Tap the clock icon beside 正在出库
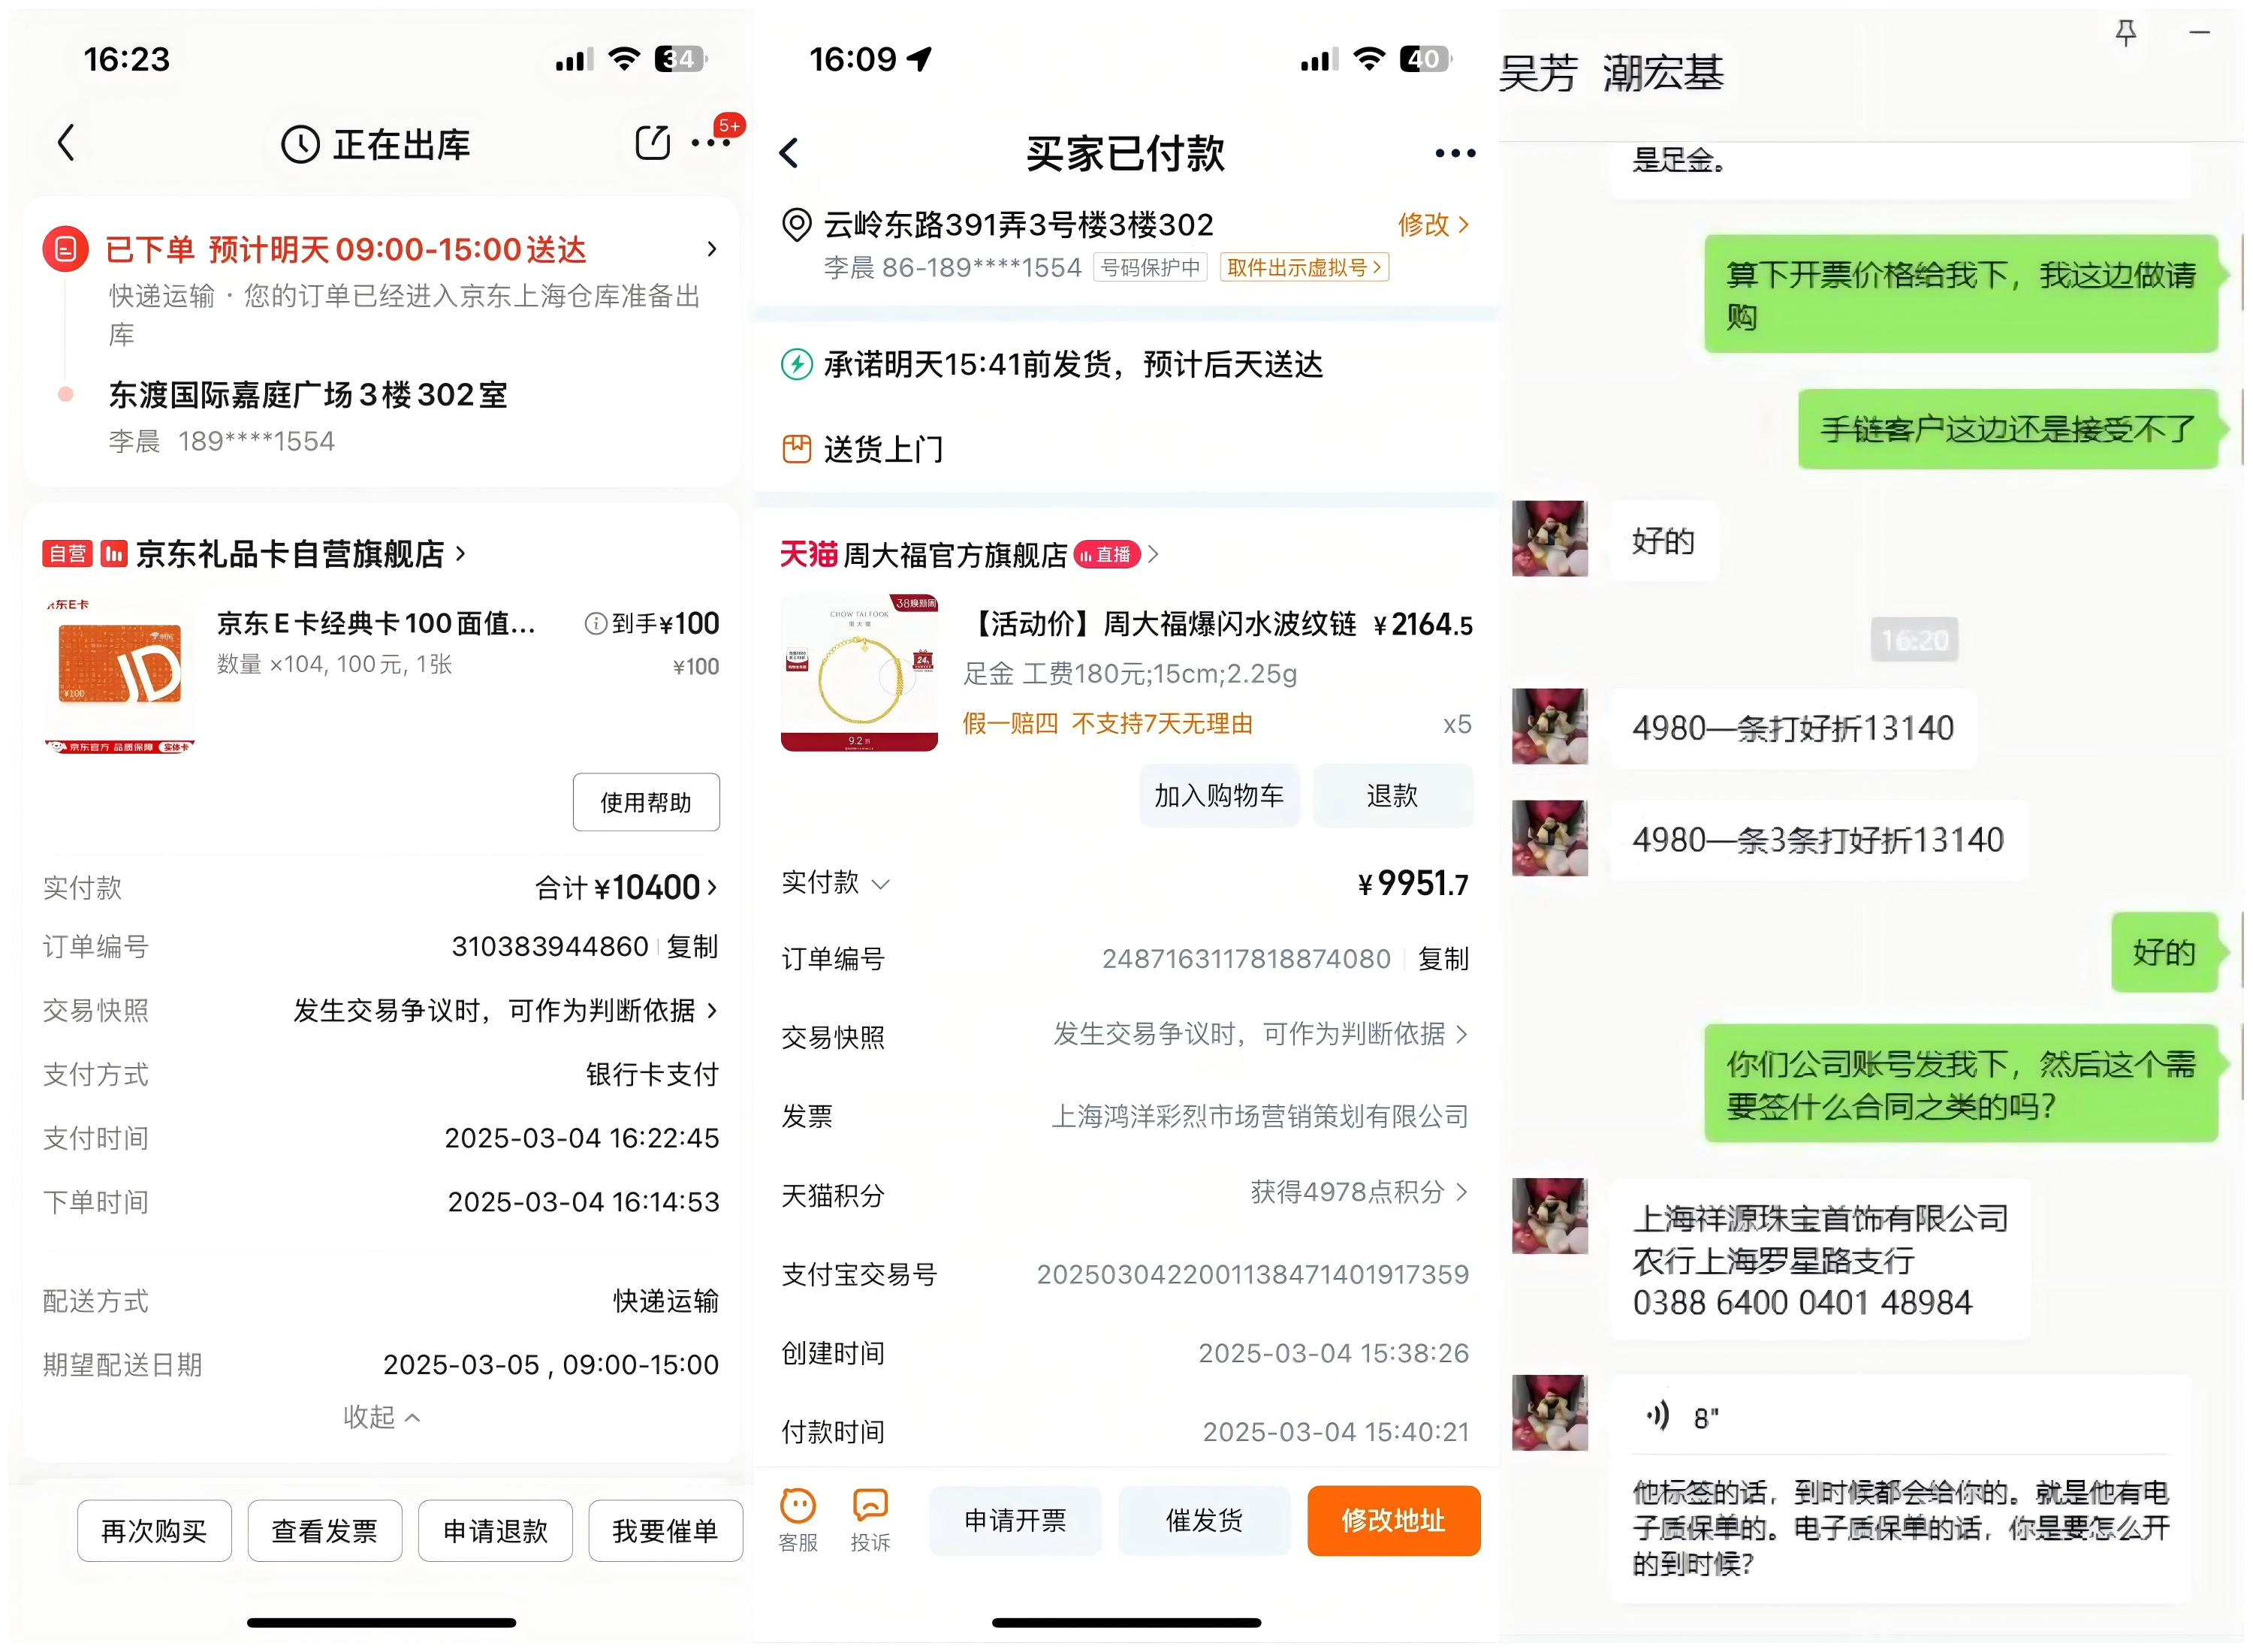 coord(300,145)
